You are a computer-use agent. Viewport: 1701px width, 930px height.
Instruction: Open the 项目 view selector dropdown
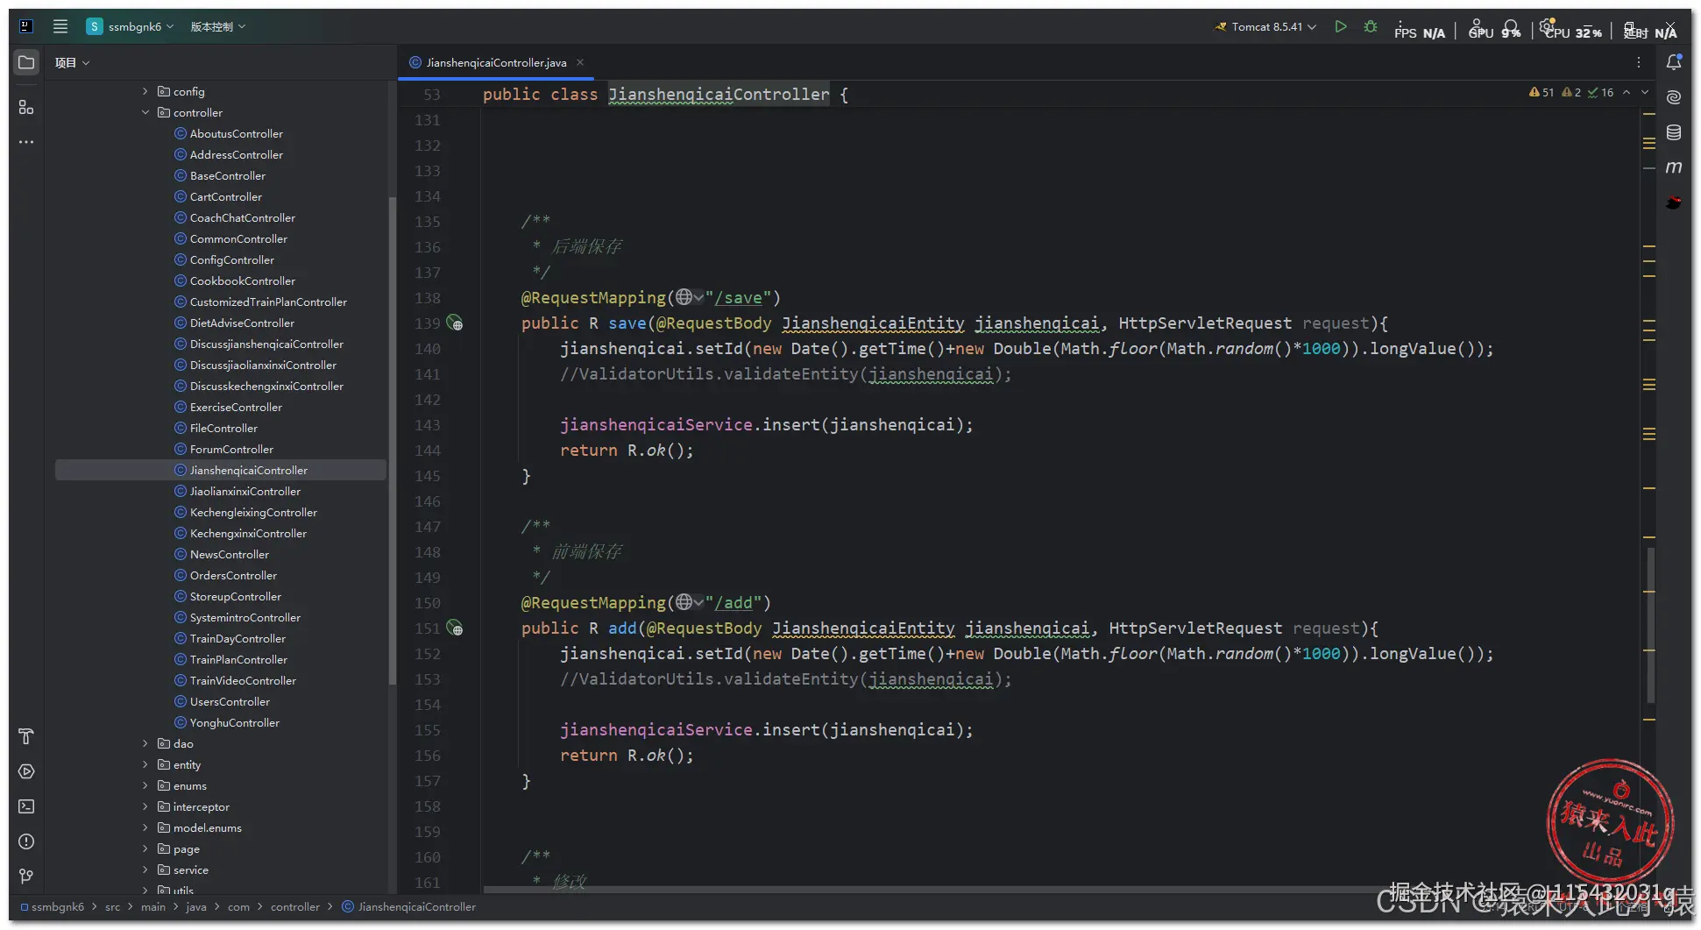coord(72,62)
